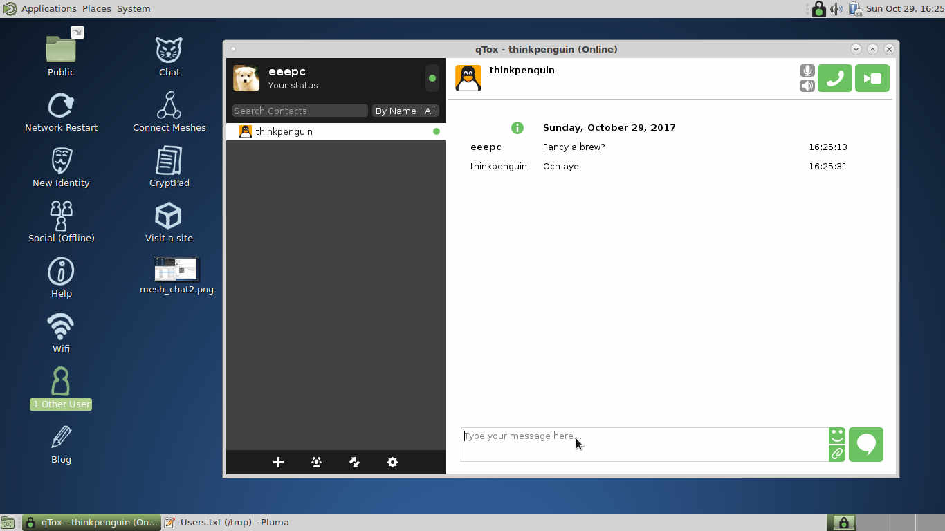Select thinkpenguin in the contact list
The image size is (945, 531).
(x=336, y=131)
